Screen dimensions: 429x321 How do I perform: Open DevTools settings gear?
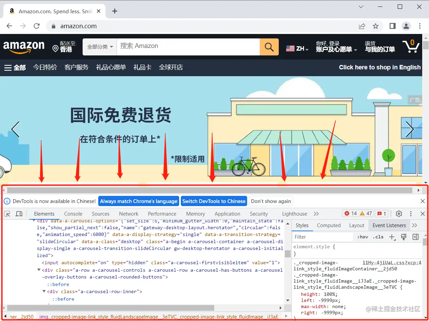(x=399, y=214)
